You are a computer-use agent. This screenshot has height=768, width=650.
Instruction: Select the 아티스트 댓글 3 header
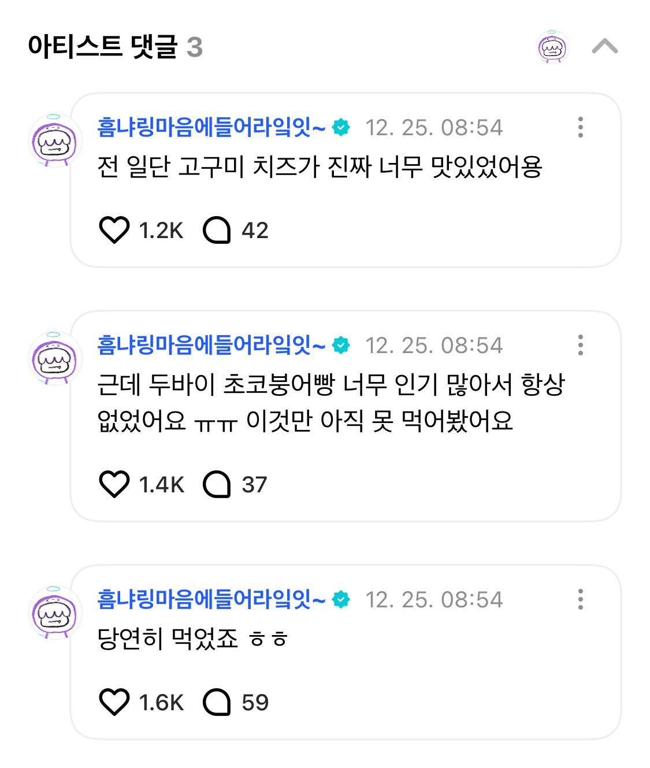[x=115, y=47]
